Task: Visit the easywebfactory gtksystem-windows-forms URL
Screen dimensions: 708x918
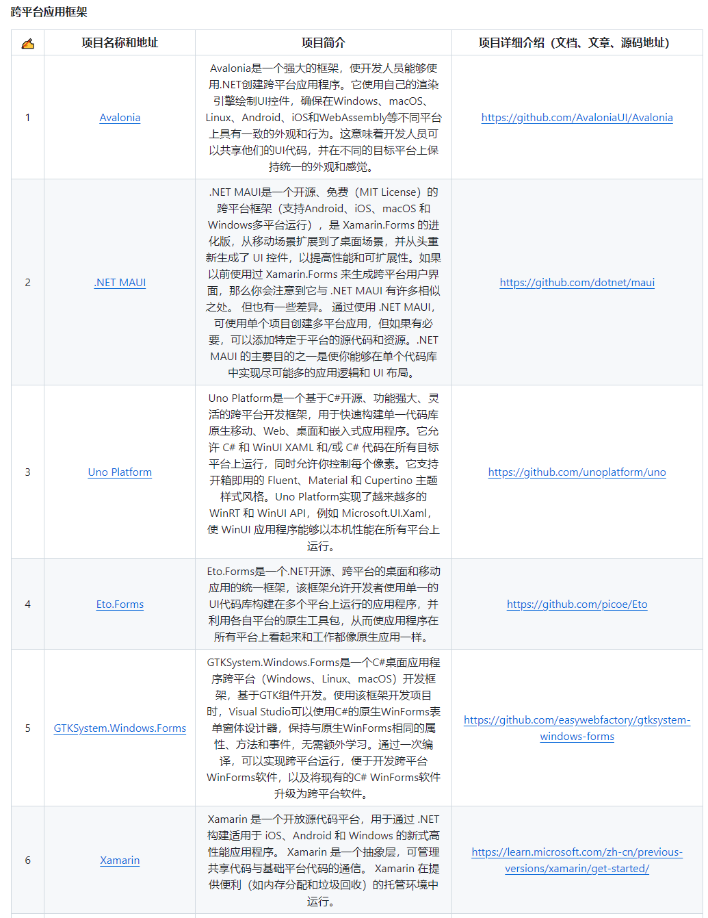Action: tap(577, 728)
